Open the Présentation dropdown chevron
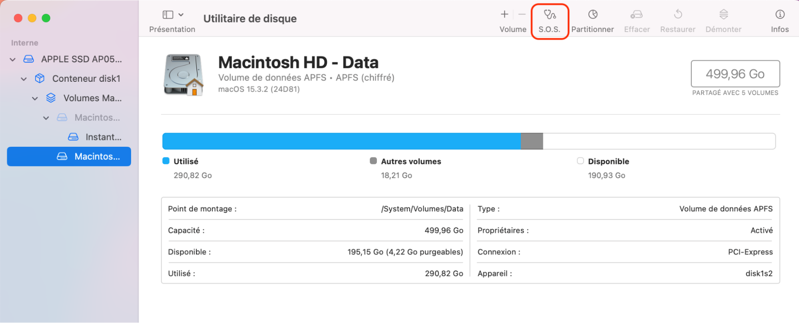Screen dimensions: 799x323 pyautogui.click(x=181, y=15)
